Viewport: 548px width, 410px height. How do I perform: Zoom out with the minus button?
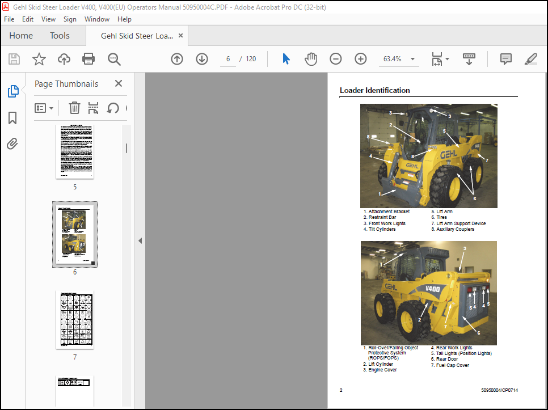point(335,59)
